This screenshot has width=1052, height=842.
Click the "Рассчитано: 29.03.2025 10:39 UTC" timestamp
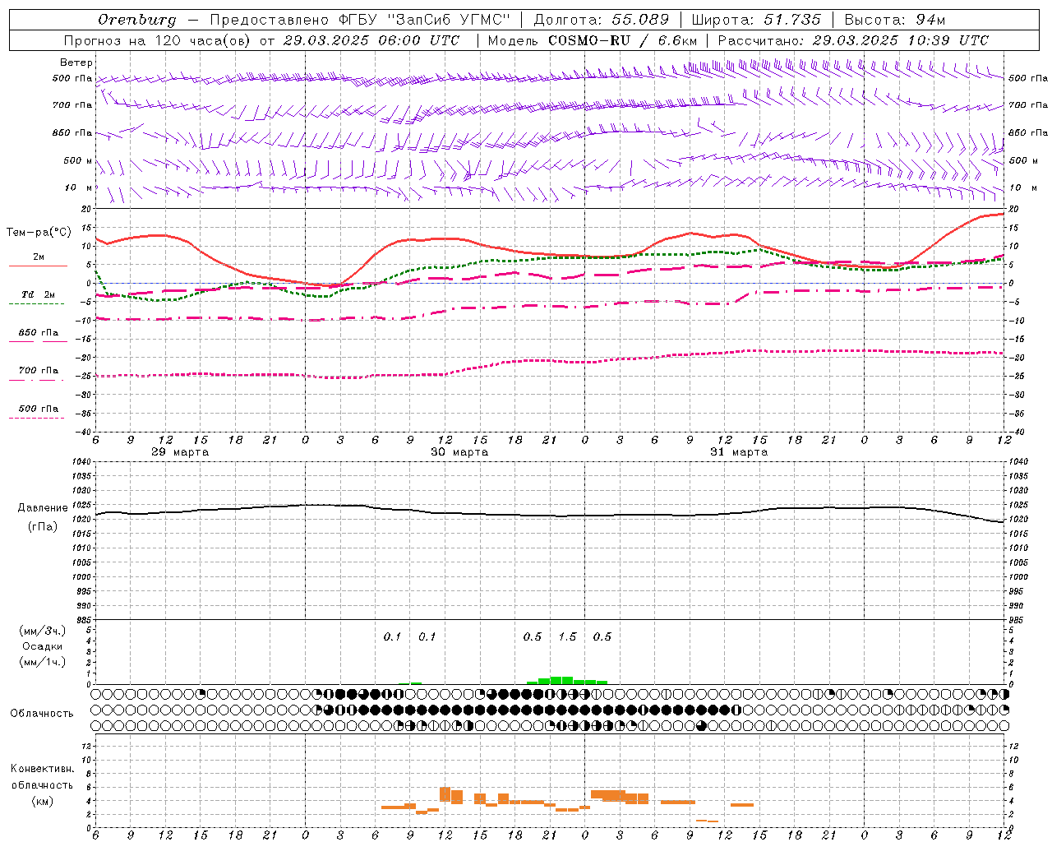tap(853, 40)
